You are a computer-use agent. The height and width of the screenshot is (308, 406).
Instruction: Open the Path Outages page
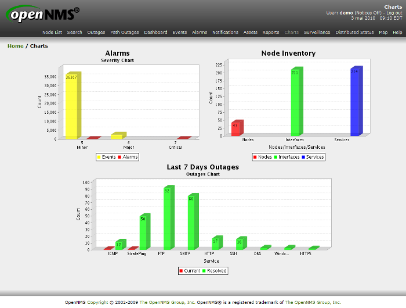123,33
